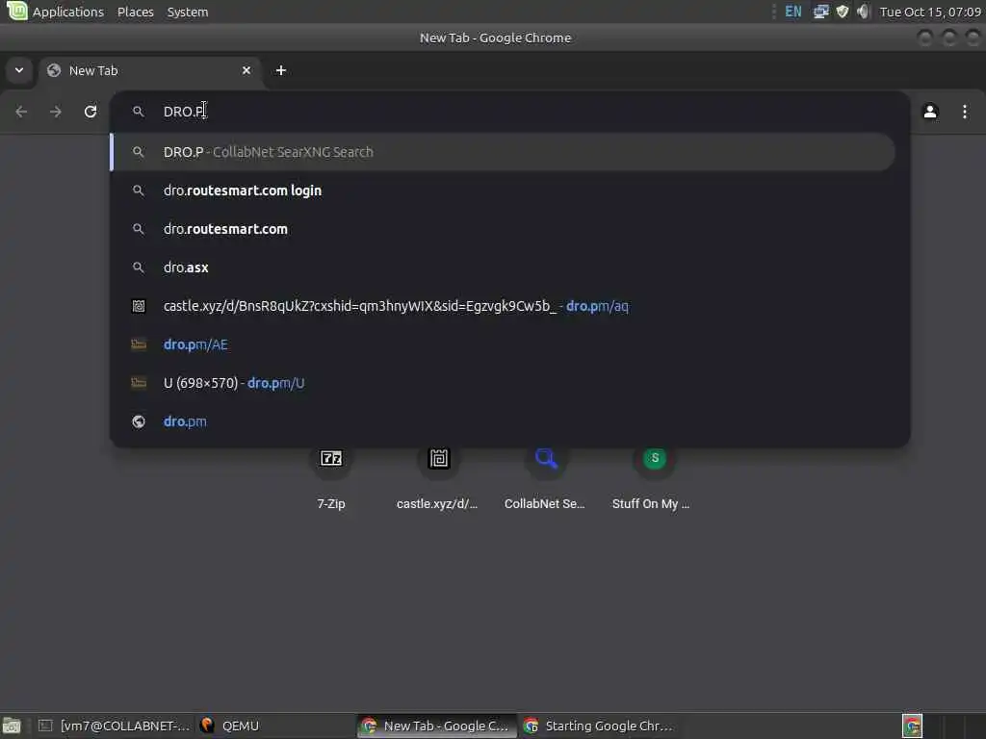Open the Chrome profile avatar menu
986x739 pixels.
930,112
